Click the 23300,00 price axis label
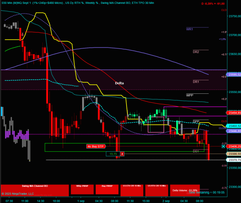241x203 pixels. [x=235, y=187]
